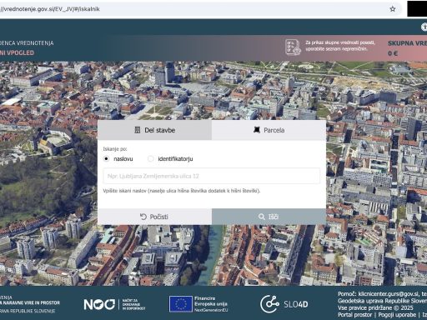Click the 'Vpišite iskani naslov' hint text
The width and height of the screenshot is (427, 320).
182,191
